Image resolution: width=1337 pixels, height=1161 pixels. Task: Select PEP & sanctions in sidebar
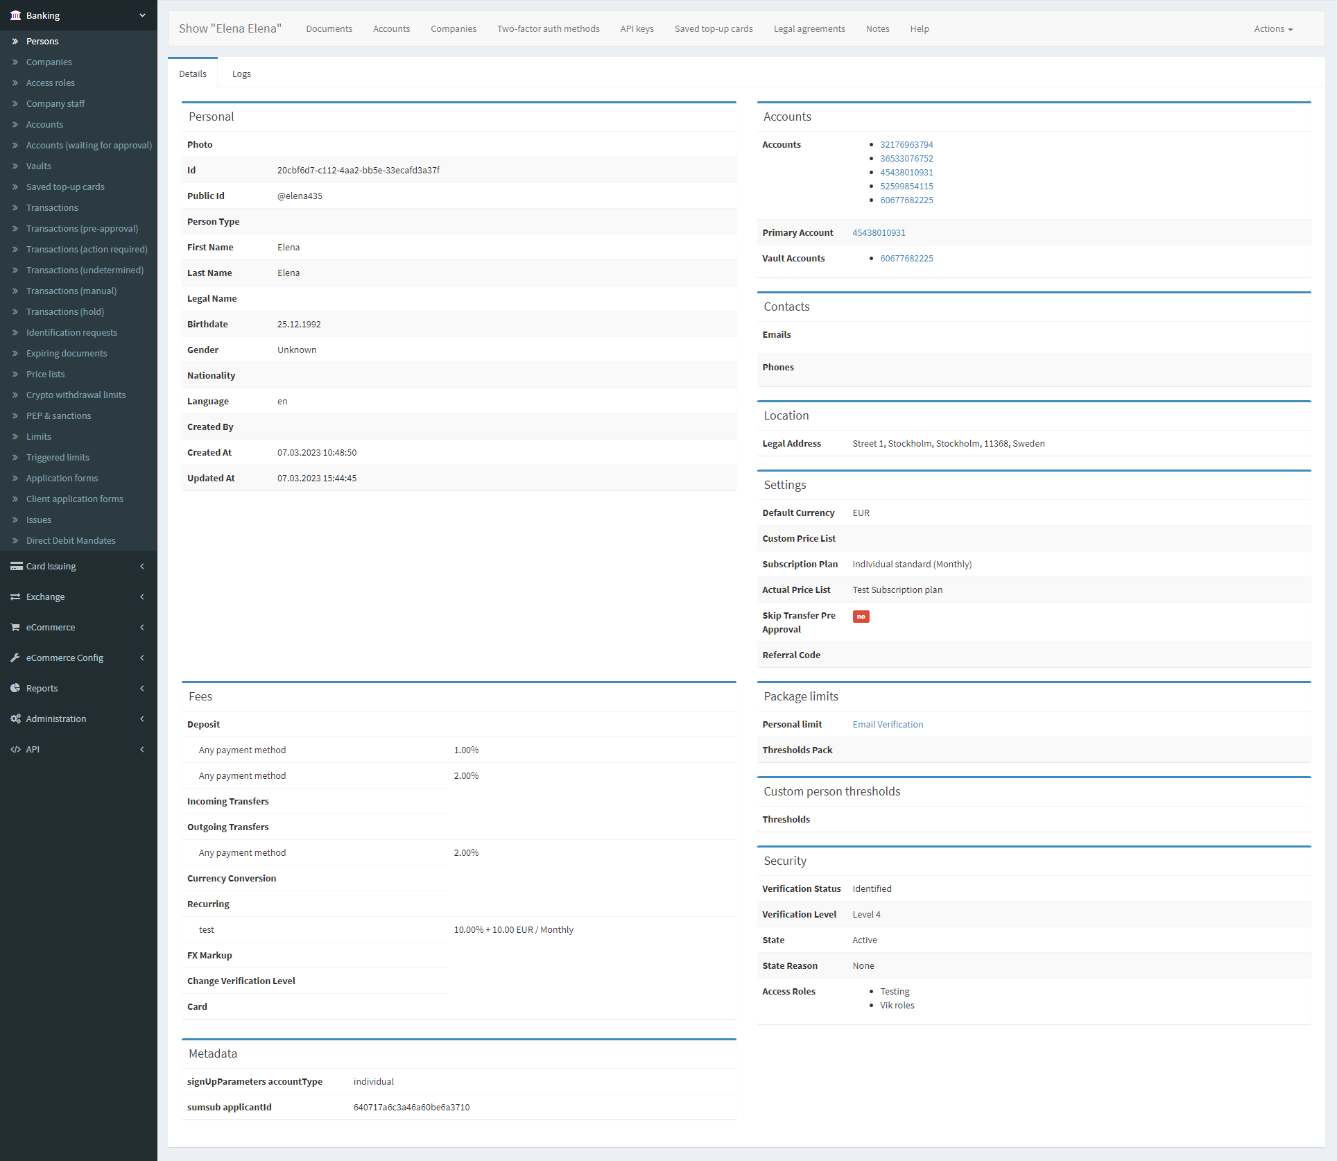[x=58, y=415]
